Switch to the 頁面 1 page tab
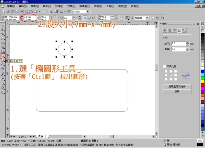Screen dimensions: 205x148 42,136
